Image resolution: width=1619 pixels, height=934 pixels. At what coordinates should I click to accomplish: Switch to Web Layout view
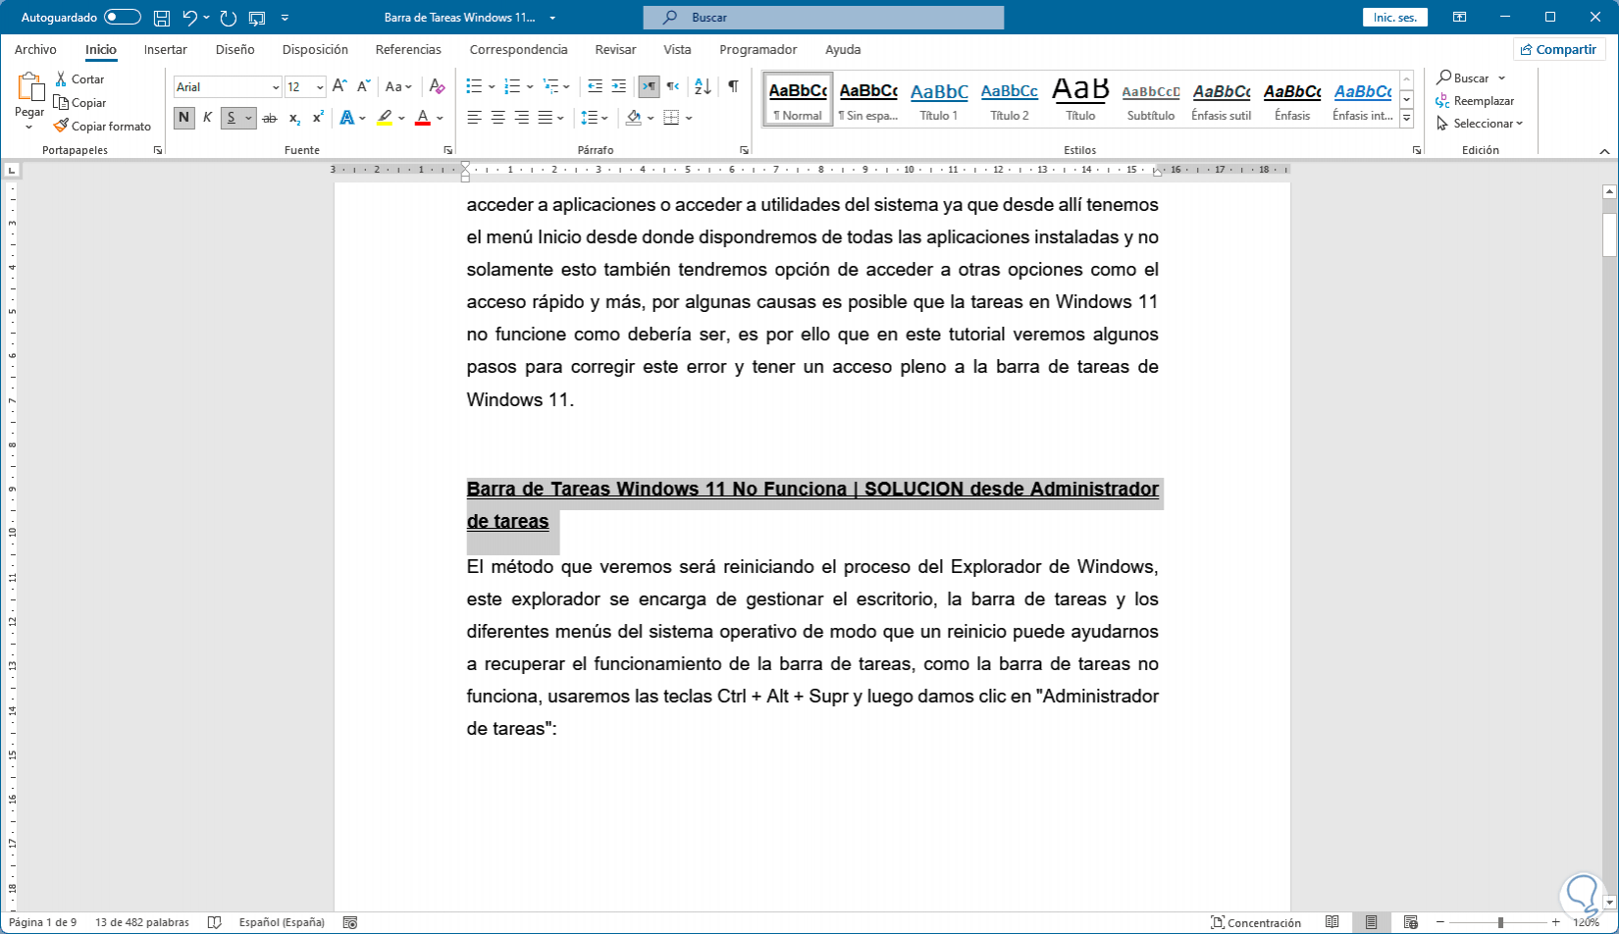[x=1411, y=922]
